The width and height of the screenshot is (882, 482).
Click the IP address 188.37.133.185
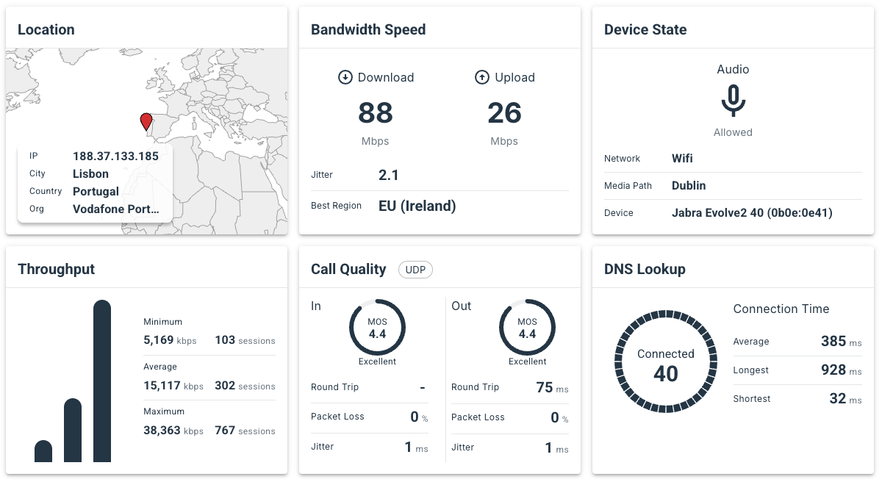(115, 156)
